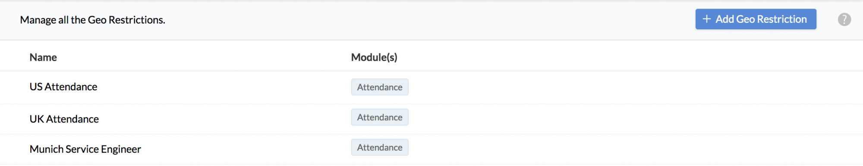
Task: Open help via the question mark icon
Action: click(844, 19)
